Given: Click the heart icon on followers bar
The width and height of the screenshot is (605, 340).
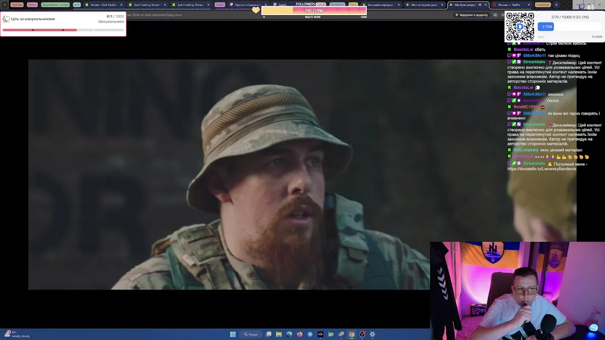Looking at the screenshot, I should 256,10.
